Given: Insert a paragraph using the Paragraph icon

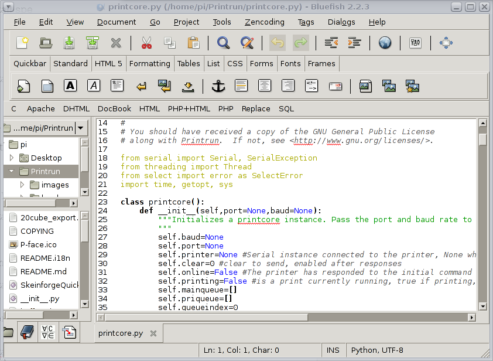Looking at the screenshot, I should click(x=117, y=86).
